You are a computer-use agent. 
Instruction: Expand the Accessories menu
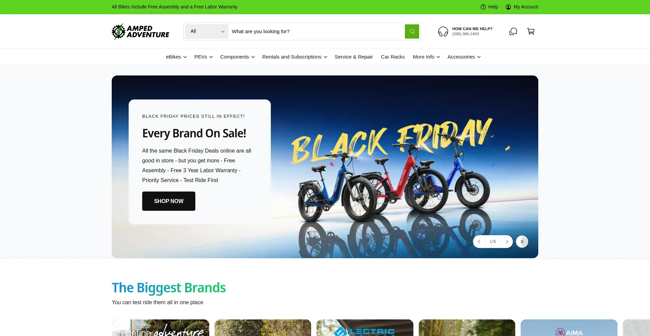pyautogui.click(x=464, y=57)
